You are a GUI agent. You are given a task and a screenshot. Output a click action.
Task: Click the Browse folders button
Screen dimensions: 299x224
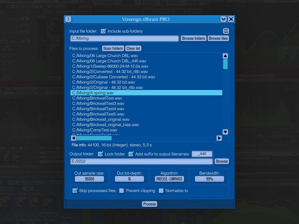point(193,38)
